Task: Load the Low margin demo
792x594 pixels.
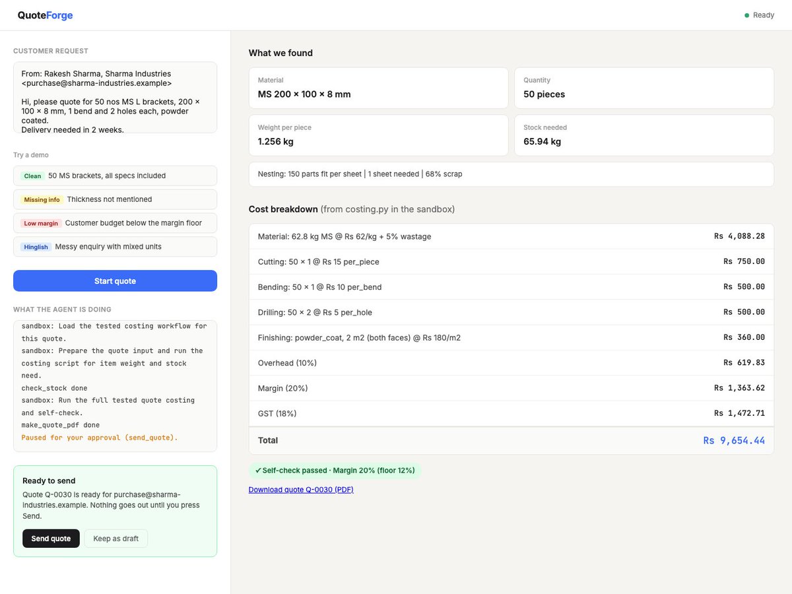Action: tap(115, 223)
